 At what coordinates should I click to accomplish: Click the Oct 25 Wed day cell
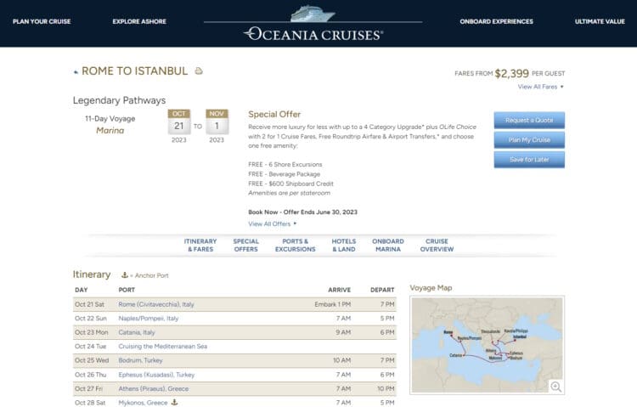point(92,360)
